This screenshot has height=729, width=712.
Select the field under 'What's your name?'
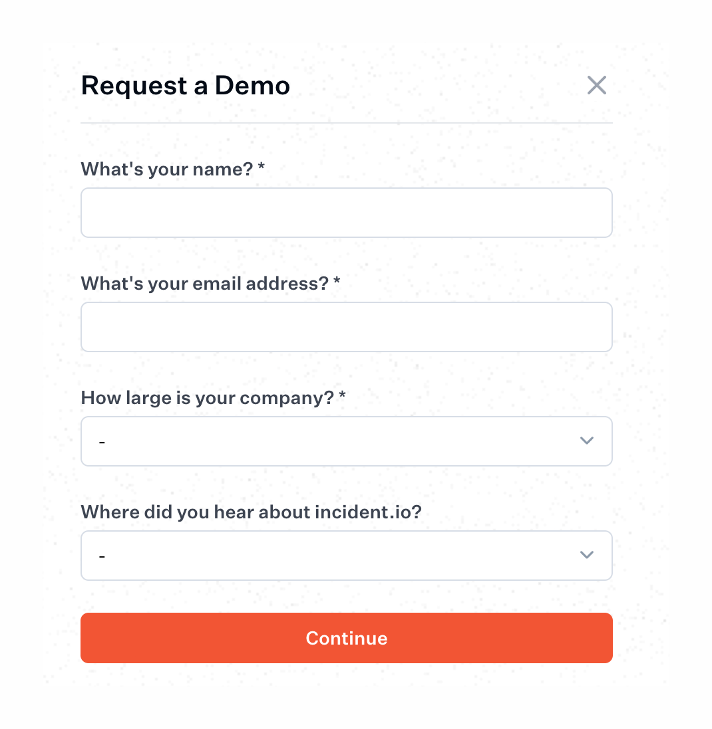346,212
